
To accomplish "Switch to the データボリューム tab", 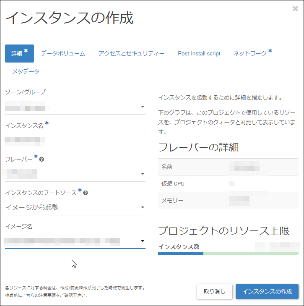I will click(63, 53).
